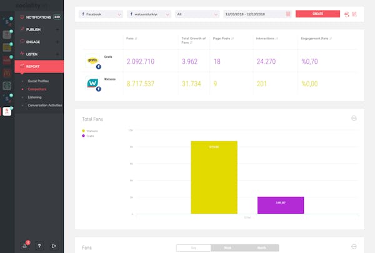Click the Notifications bell icon
375x253 pixels.
click(x=22, y=17)
